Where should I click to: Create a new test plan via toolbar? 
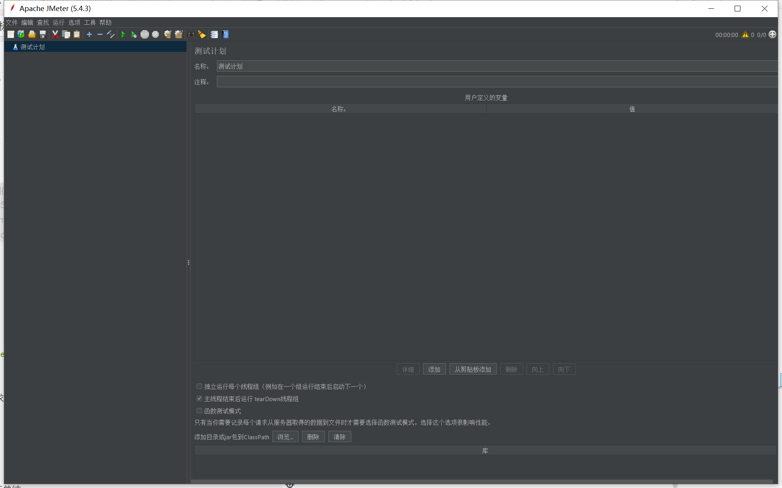point(11,35)
